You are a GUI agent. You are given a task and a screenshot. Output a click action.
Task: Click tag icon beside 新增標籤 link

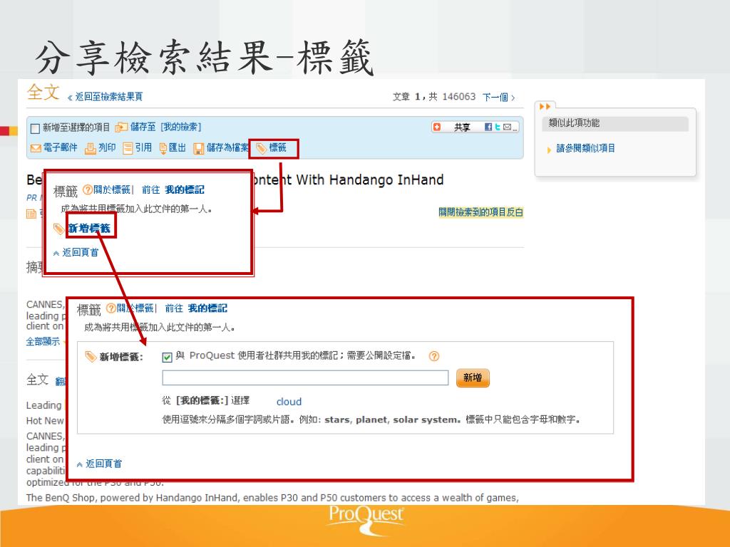(58, 229)
